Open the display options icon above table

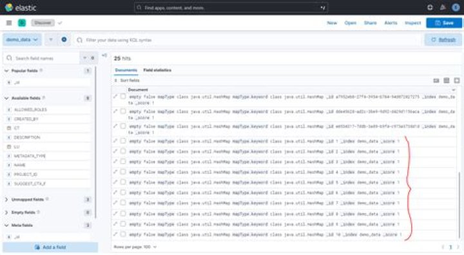point(436,80)
